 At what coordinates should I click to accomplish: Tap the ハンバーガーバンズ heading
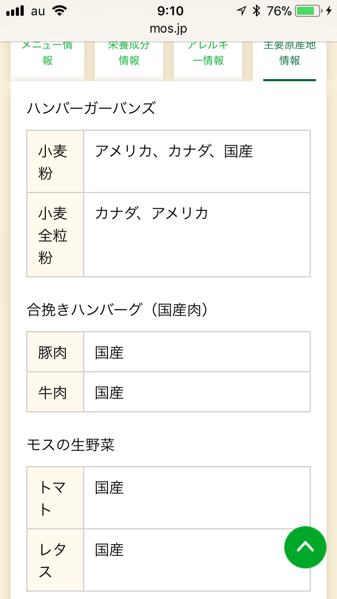click(91, 109)
